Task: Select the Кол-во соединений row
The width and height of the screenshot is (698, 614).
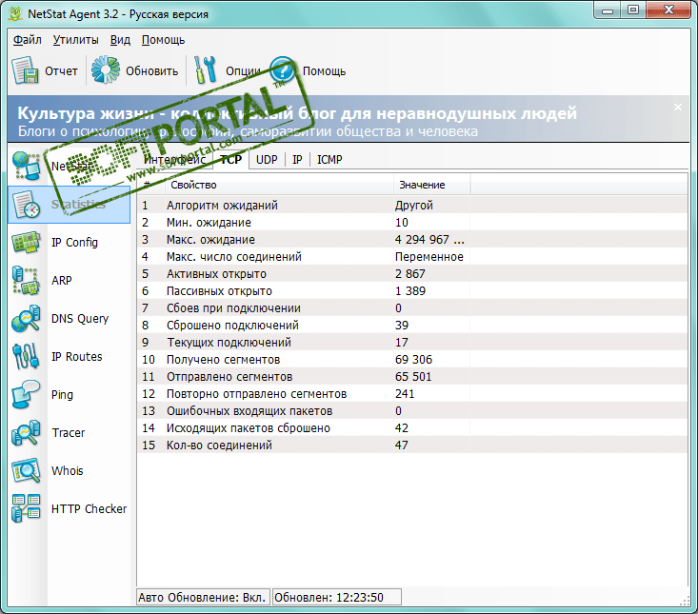Action: click(412, 445)
